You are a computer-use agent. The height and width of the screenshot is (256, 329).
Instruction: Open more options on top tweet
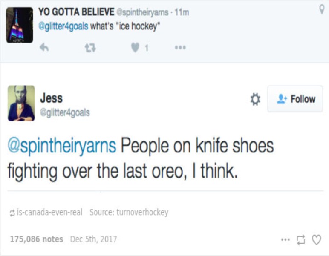[180, 48]
